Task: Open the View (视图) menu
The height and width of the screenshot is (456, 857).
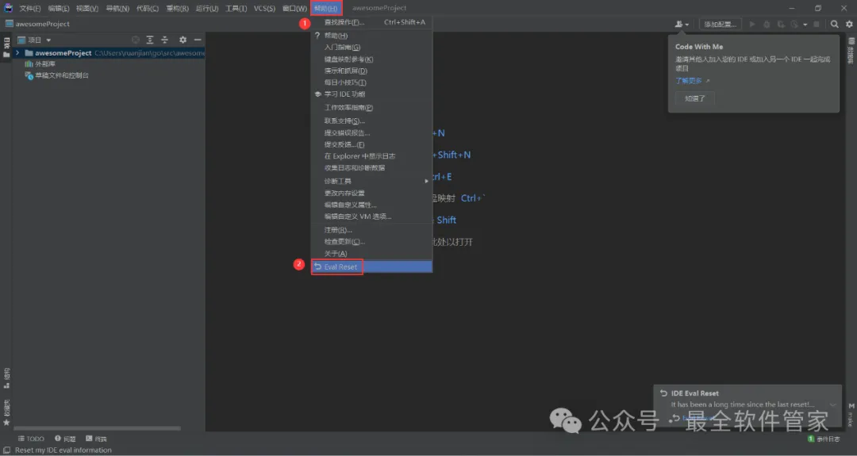Action: click(87, 8)
